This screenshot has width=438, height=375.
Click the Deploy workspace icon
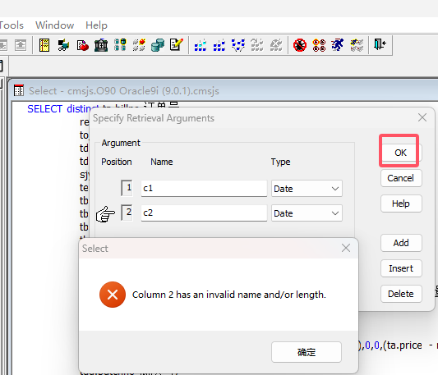click(238, 45)
